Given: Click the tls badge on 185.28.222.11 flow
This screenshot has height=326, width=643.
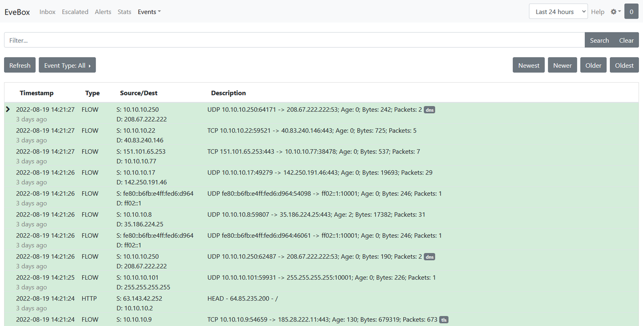Looking at the screenshot, I should (444, 320).
